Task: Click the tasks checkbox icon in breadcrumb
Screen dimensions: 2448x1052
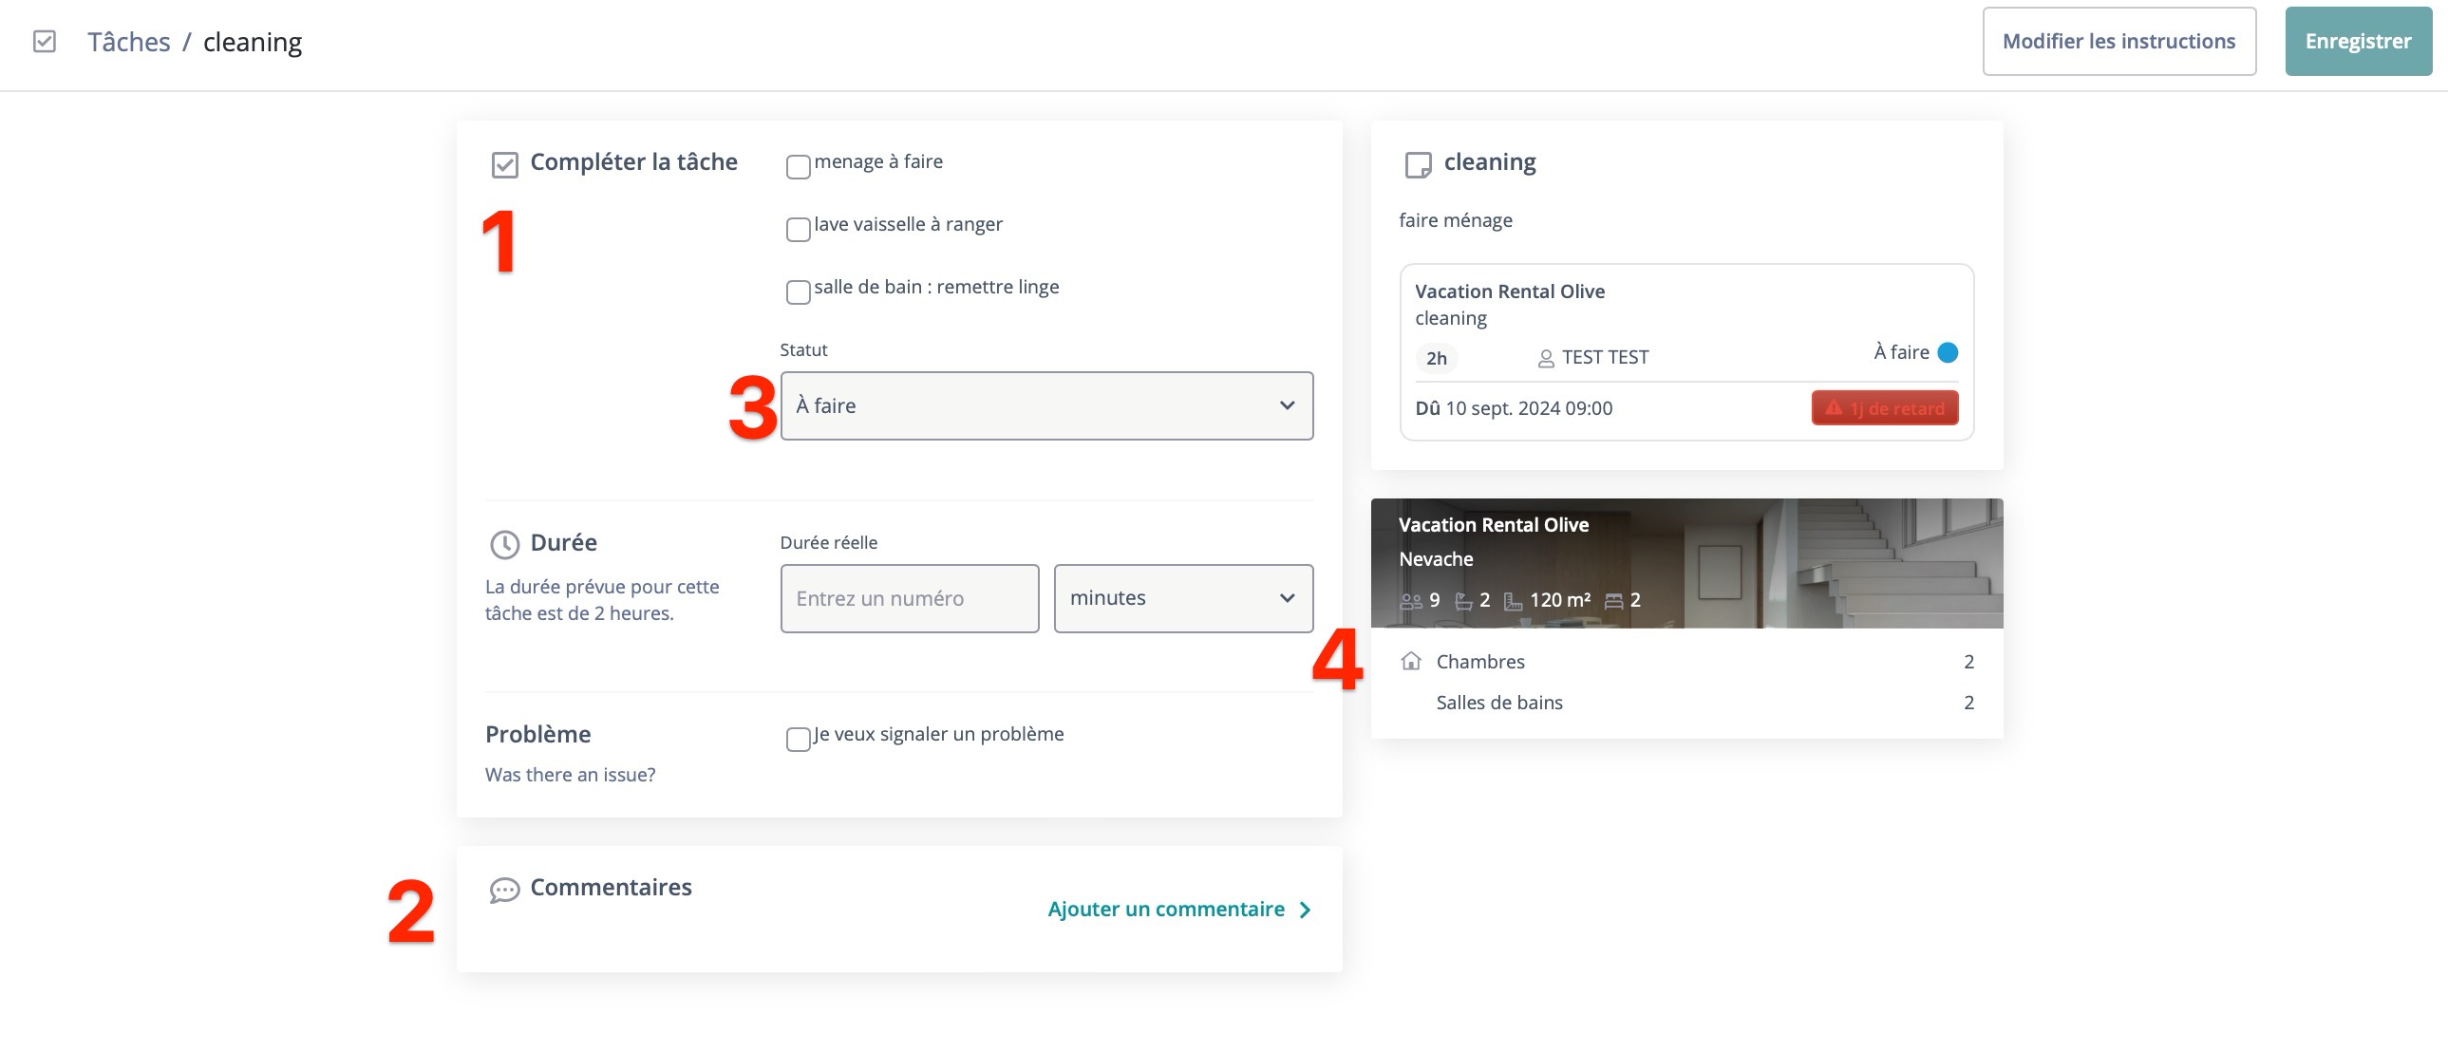Action: [44, 41]
